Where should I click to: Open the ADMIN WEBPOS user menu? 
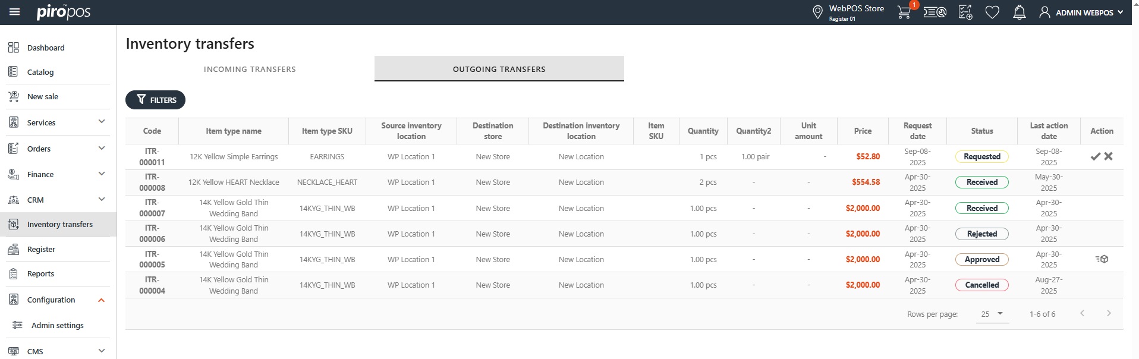click(1081, 12)
